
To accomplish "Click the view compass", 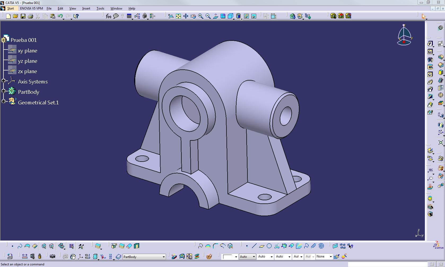I will point(404,35).
